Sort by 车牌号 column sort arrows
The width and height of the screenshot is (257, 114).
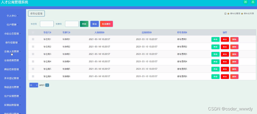point(70,32)
